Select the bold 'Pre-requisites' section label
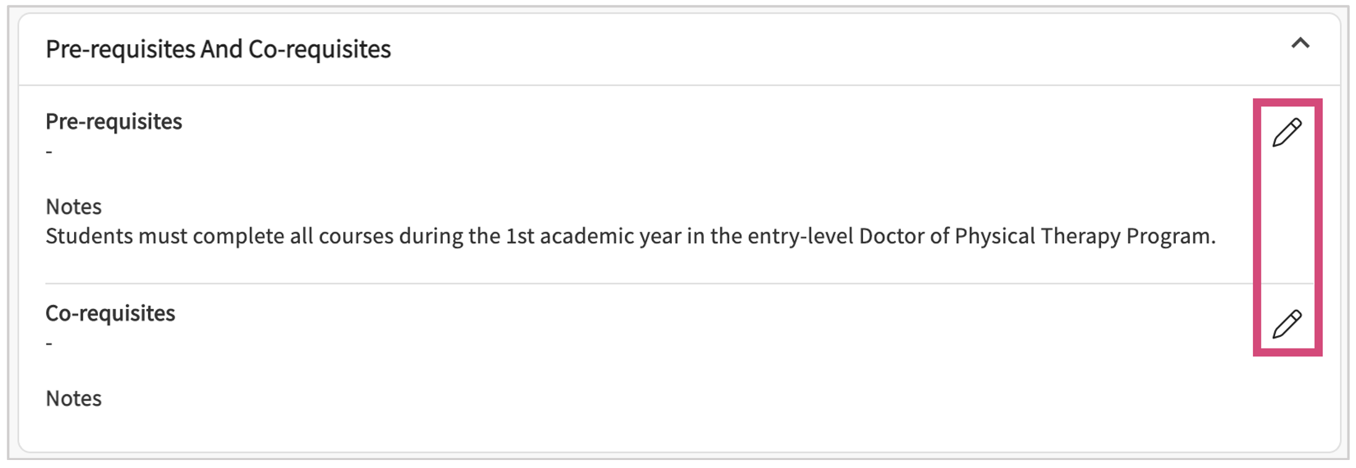The width and height of the screenshot is (1356, 468). click(114, 122)
